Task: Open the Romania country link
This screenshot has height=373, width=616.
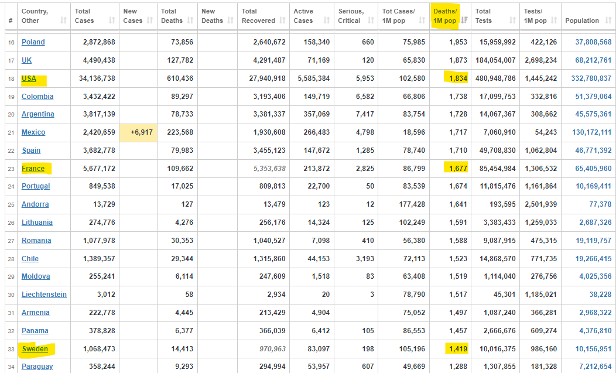Action: pyautogui.click(x=36, y=240)
